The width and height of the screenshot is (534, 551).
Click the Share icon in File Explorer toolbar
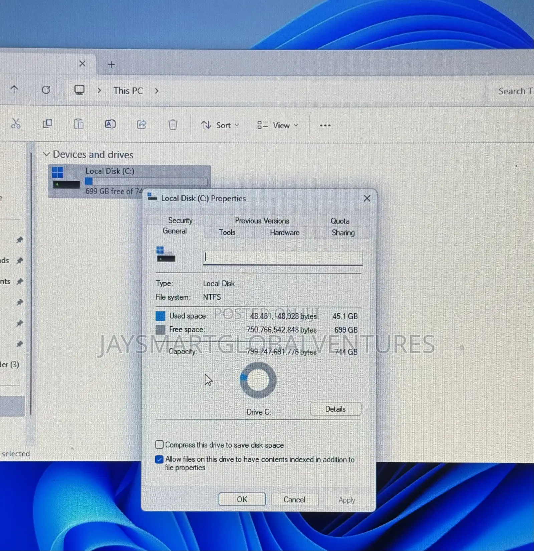[x=142, y=124]
